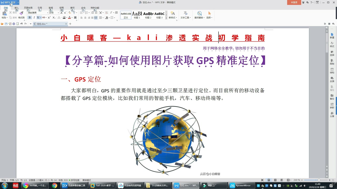
Task: Click the save icon in quick toolbar
Action: [6, 24]
